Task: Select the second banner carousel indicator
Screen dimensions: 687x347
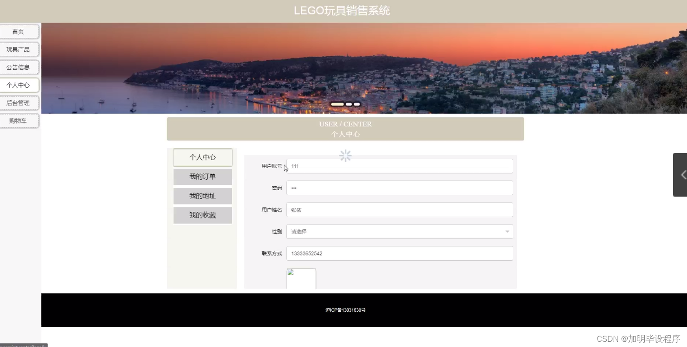Action: point(349,104)
